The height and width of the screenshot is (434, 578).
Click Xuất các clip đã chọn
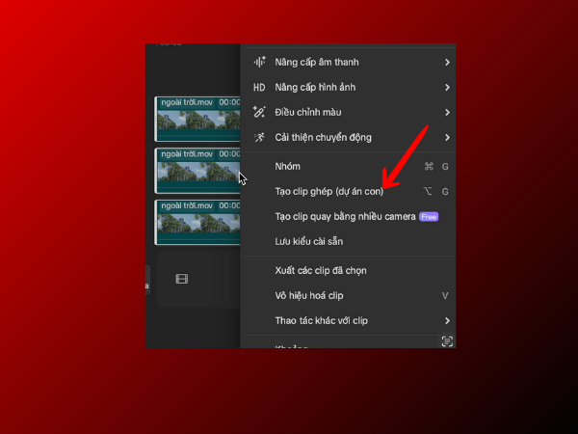[x=320, y=271]
